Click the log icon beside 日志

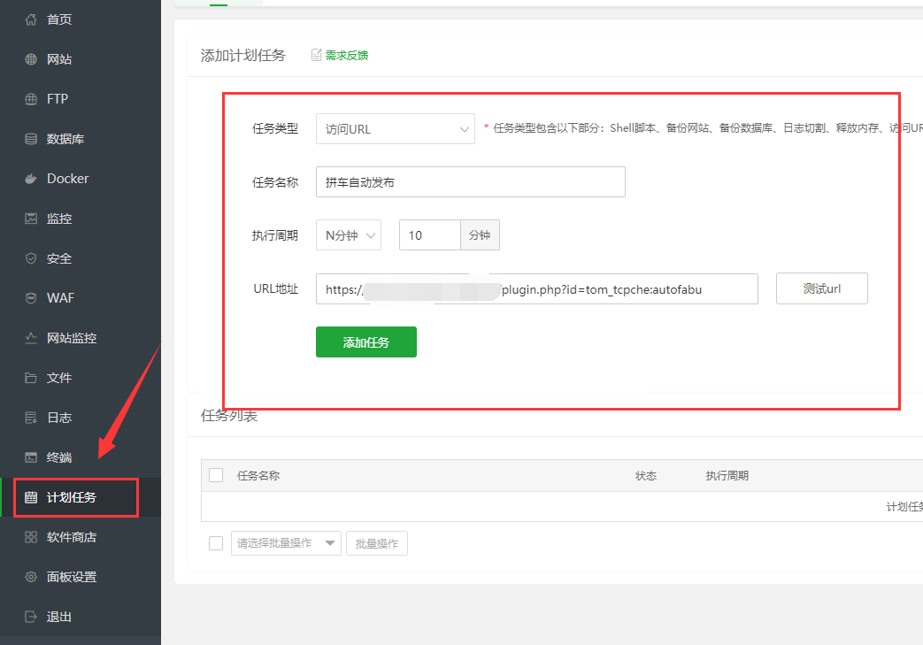point(31,418)
